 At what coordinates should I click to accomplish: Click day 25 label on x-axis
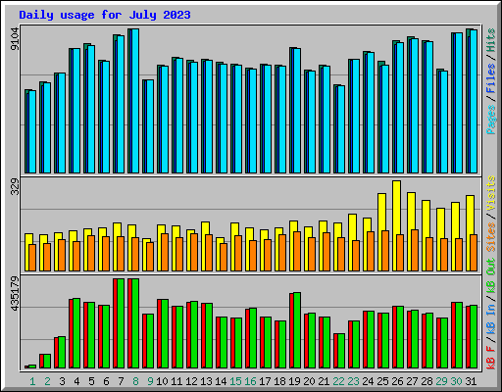point(382,381)
